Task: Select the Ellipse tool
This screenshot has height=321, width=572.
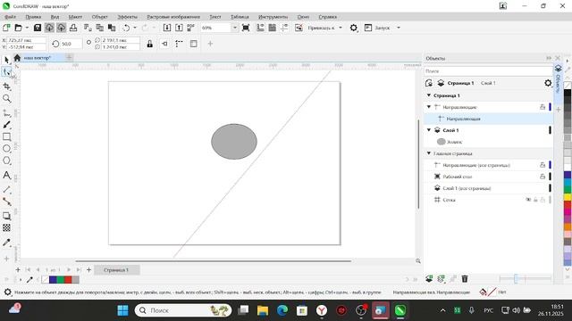Action: tap(6, 149)
